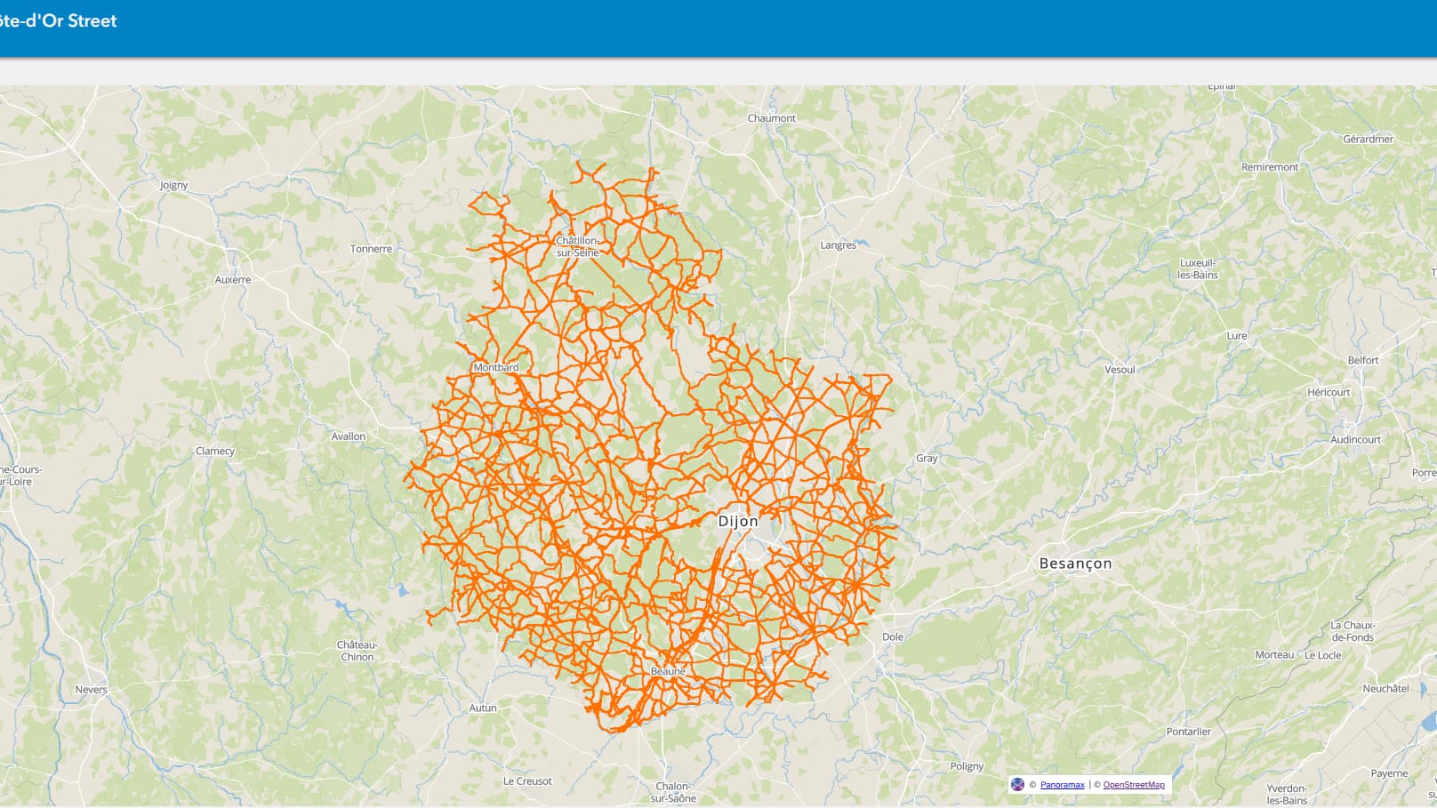Click the Tonnerre label on the map

pos(371,249)
